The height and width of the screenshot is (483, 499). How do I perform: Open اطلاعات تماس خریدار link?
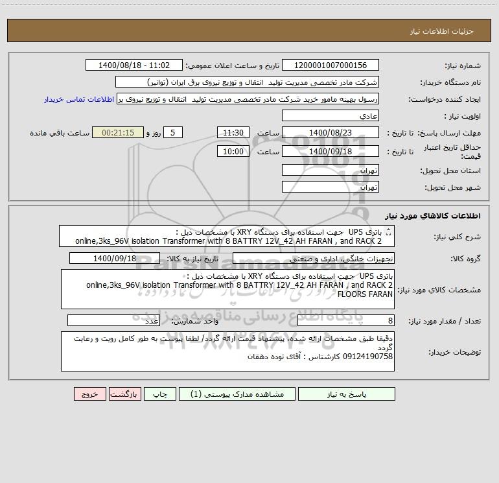click(x=79, y=99)
